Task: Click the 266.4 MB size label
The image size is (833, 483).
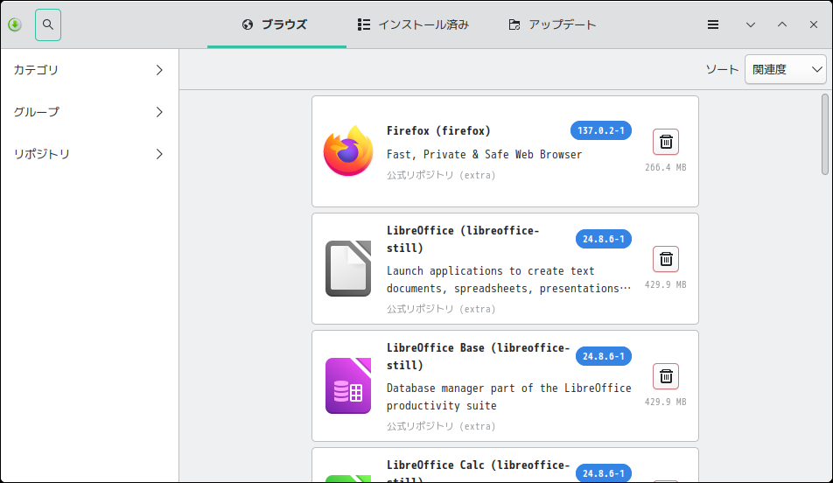Action: click(666, 167)
